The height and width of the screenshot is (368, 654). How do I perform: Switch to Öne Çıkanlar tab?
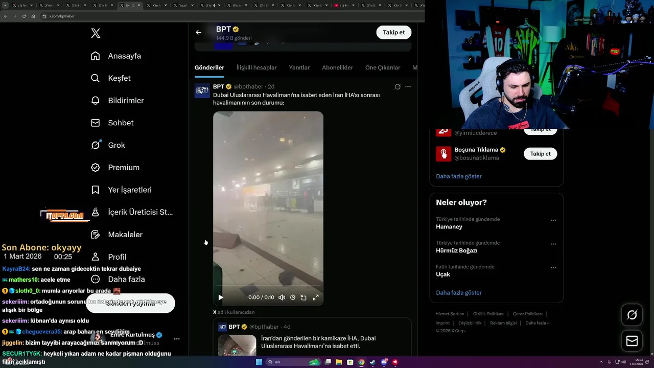[383, 67]
